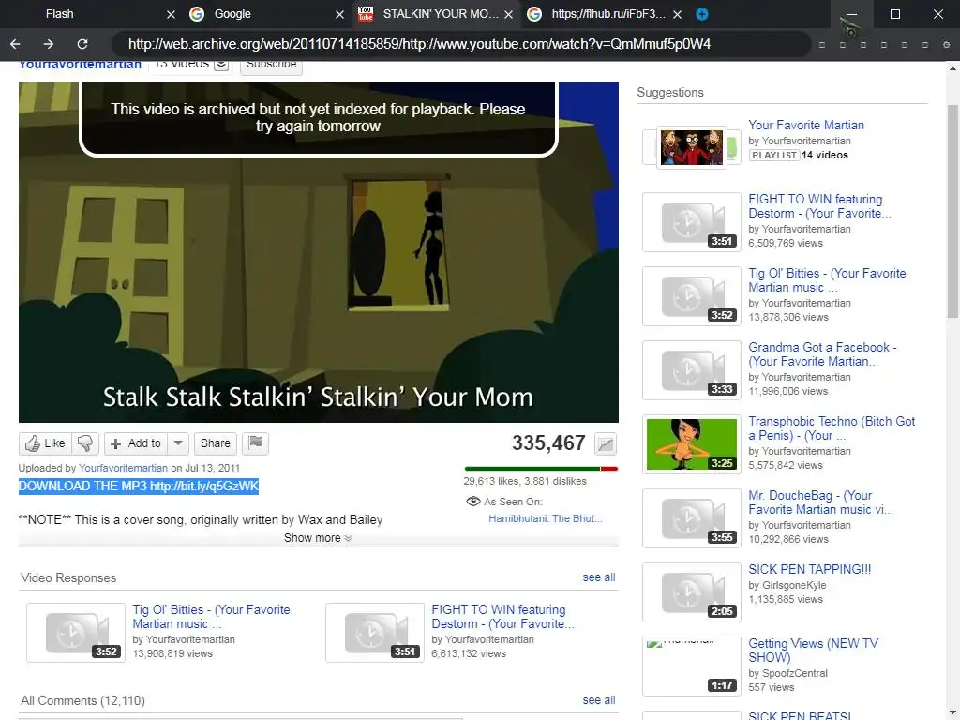960x720 pixels.
Task: Click see all for Video Responses
Action: click(x=599, y=577)
